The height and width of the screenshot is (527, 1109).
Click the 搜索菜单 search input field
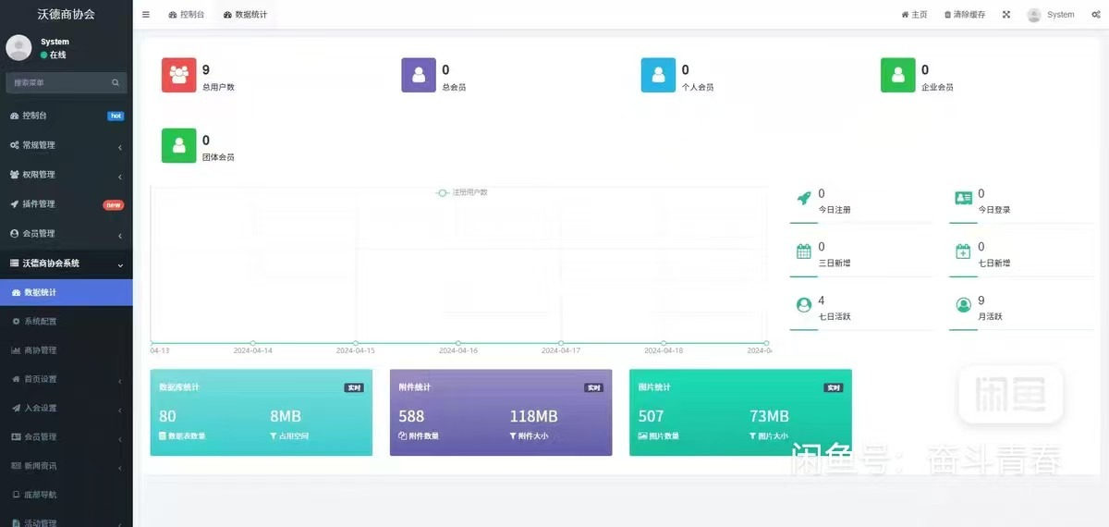point(57,83)
